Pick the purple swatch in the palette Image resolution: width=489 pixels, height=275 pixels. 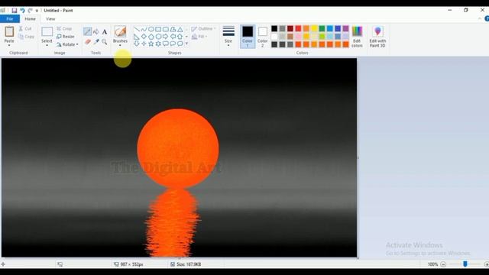click(345, 29)
